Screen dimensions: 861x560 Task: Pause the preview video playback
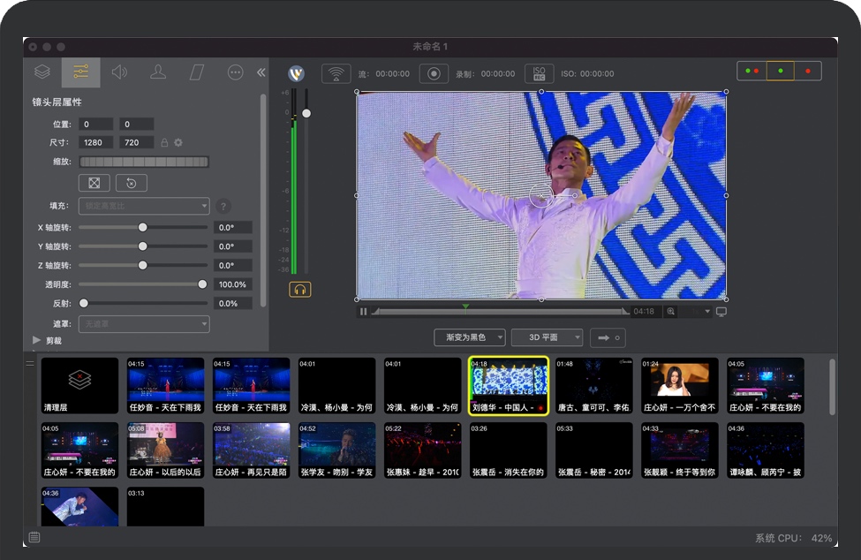(363, 312)
